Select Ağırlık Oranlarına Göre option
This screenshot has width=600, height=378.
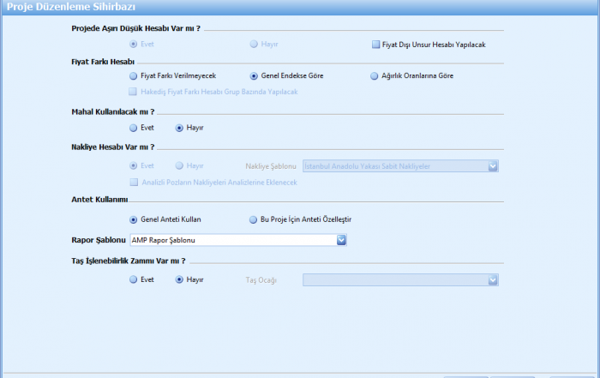pyautogui.click(x=374, y=75)
